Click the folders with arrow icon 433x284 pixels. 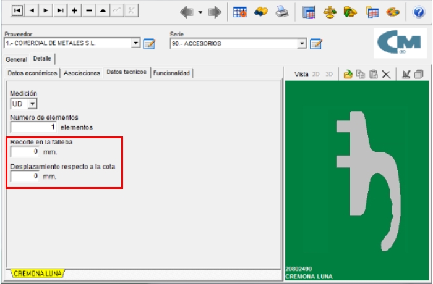pyautogui.click(x=350, y=12)
